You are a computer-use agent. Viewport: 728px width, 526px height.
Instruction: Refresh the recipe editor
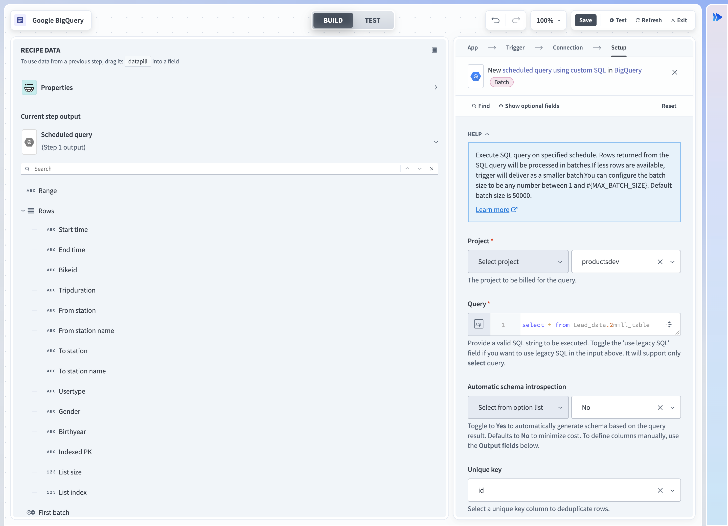point(648,20)
